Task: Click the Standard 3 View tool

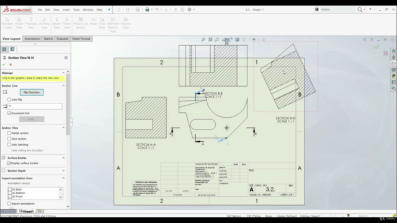Action: click(x=7, y=24)
